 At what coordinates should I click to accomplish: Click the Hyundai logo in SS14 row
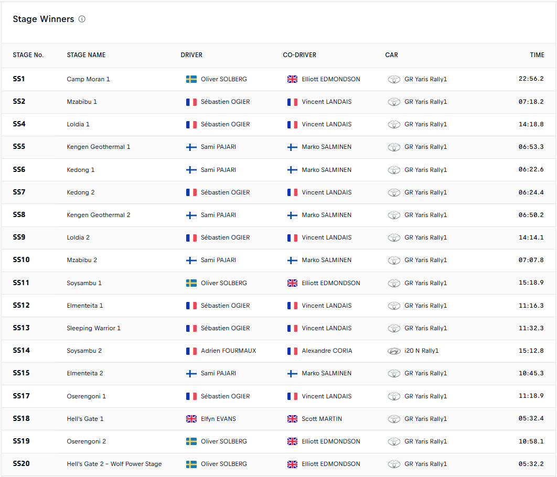pyautogui.click(x=394, y=351)
